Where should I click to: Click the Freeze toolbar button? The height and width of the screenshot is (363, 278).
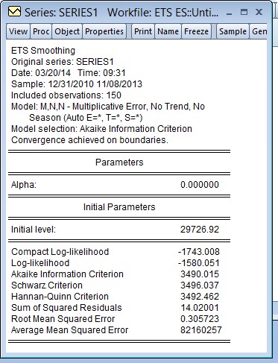point(196,31)
